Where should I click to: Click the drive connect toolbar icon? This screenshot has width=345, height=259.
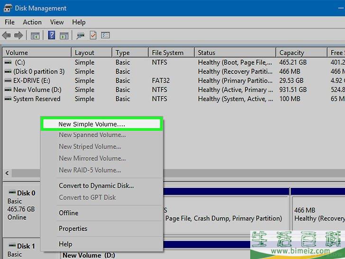[x=81, y=36]
